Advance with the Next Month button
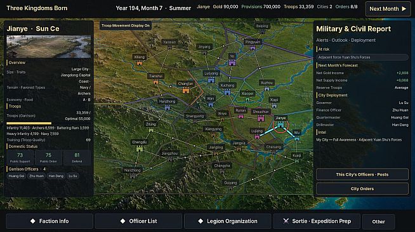 click(388, 9)
